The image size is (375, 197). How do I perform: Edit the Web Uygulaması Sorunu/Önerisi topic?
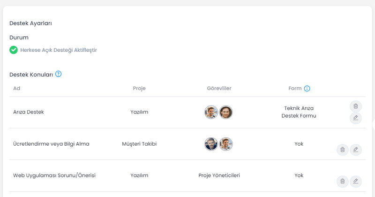pyautogui.click(x=356, y=181)
